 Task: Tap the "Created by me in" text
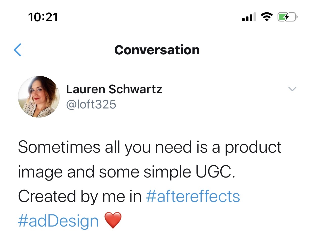pos(80,196)
